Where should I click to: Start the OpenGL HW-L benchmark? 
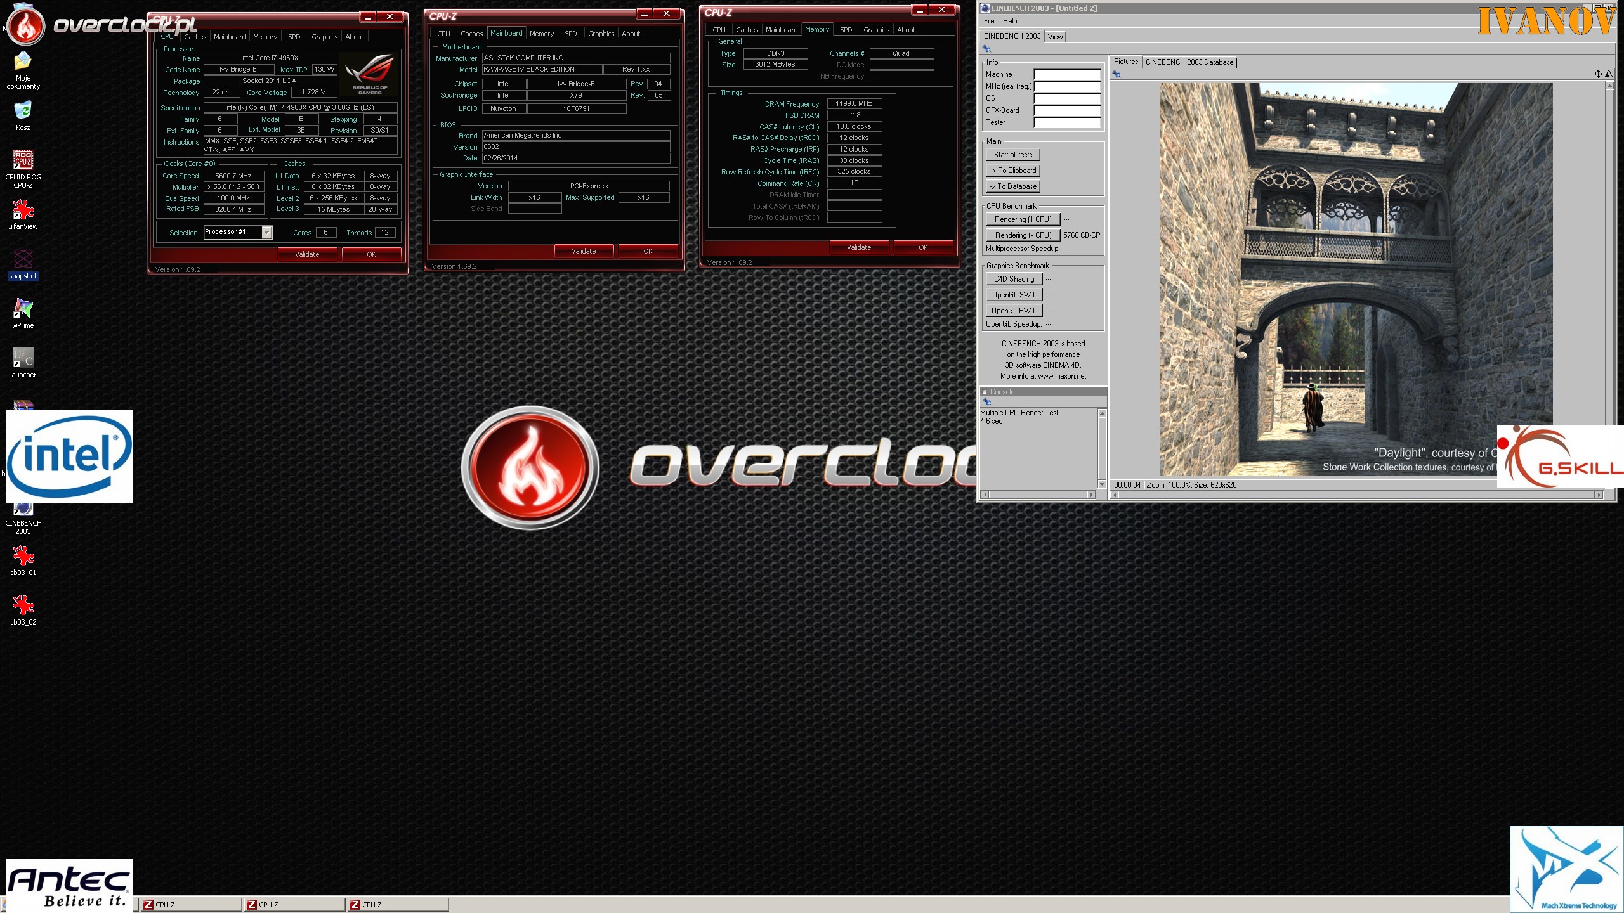point(1014,311)
